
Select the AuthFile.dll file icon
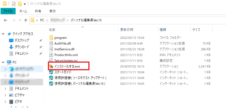(51, 43)
